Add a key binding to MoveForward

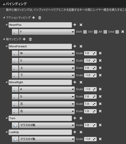(75, 46)
